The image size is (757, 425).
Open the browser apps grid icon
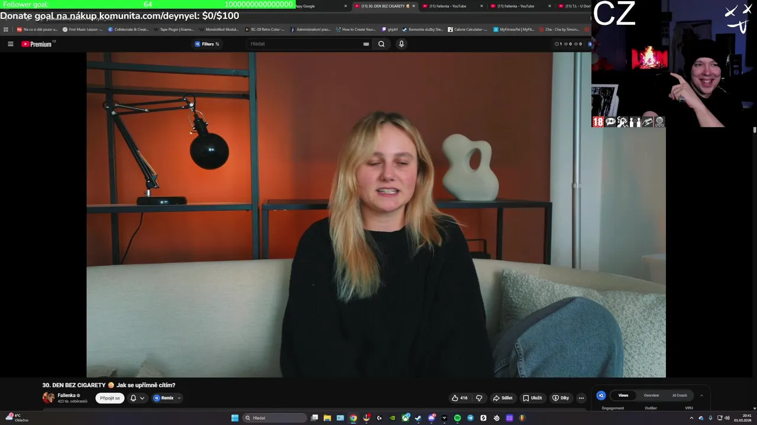6,29
